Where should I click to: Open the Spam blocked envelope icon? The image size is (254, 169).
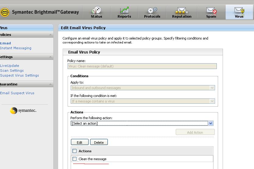click(211, 10)
